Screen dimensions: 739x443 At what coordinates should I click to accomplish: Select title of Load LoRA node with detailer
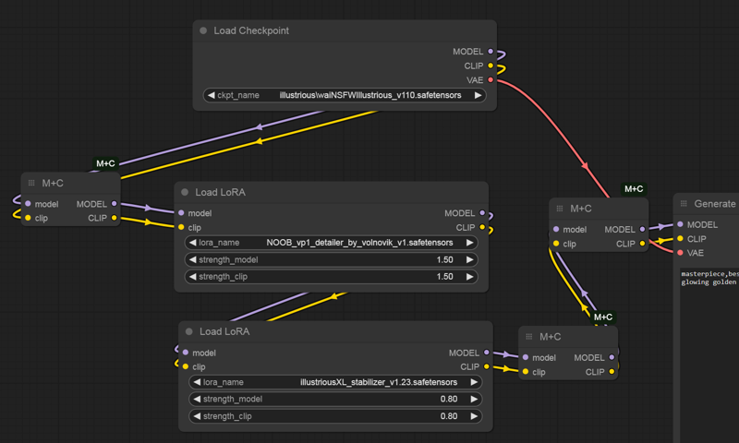220,192
